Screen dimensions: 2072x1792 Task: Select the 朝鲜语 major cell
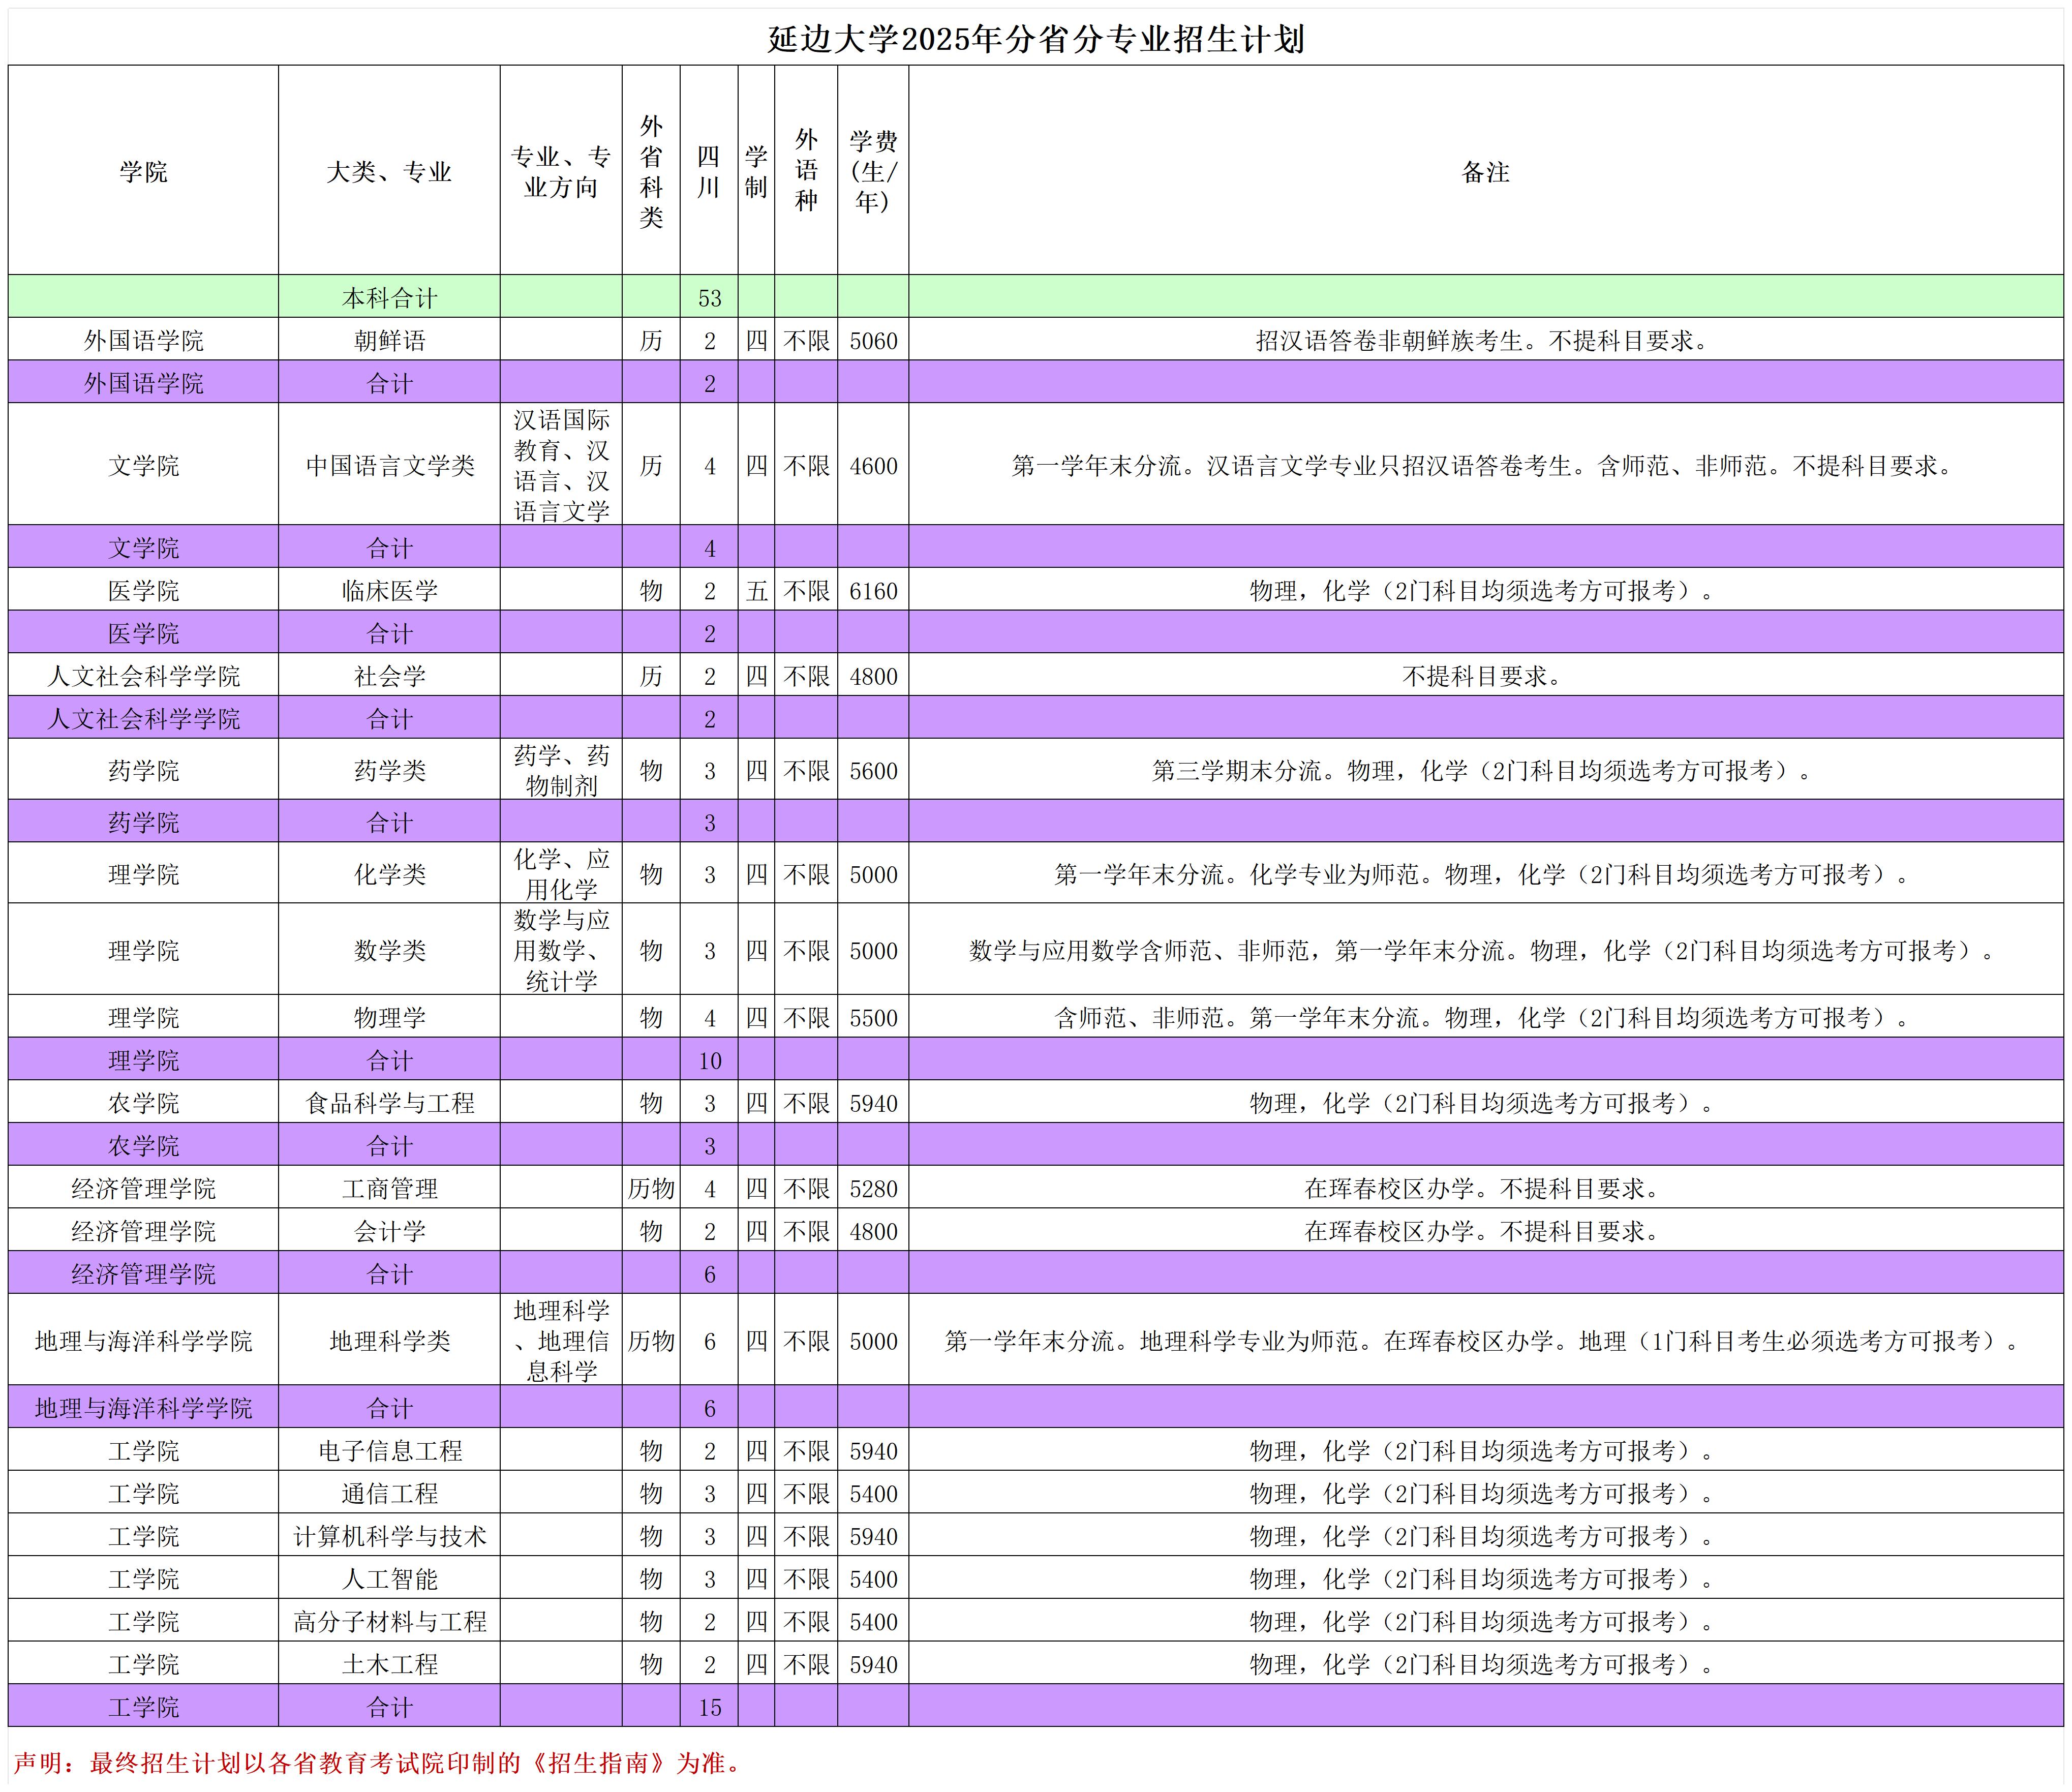coord(389,340)
